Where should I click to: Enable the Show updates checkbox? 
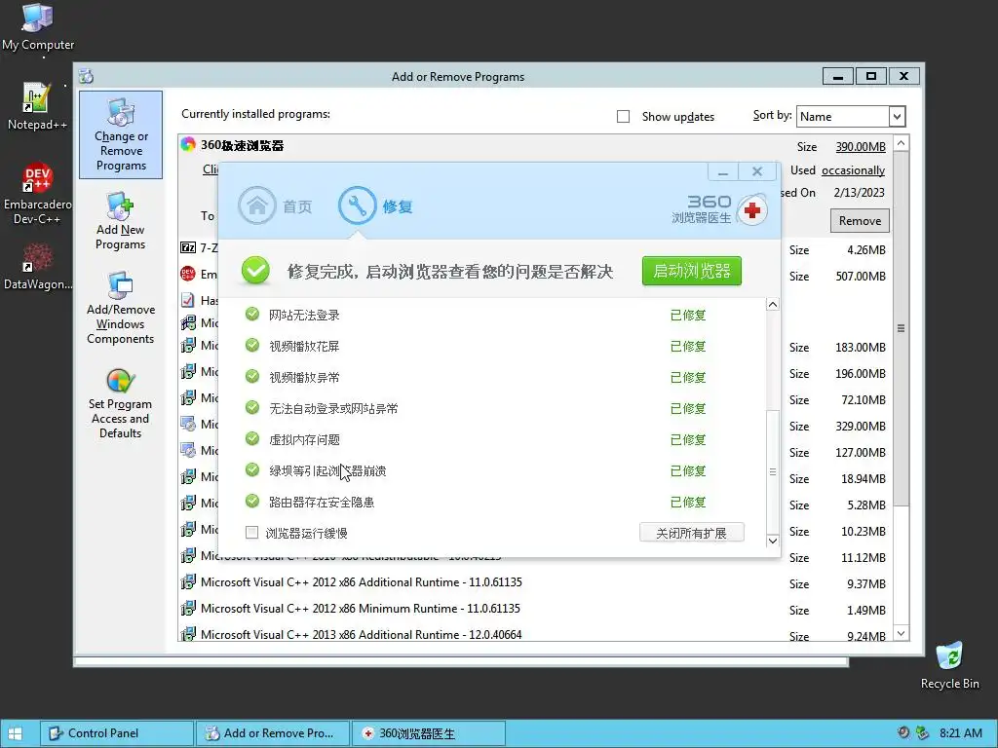tap(623, 117)
